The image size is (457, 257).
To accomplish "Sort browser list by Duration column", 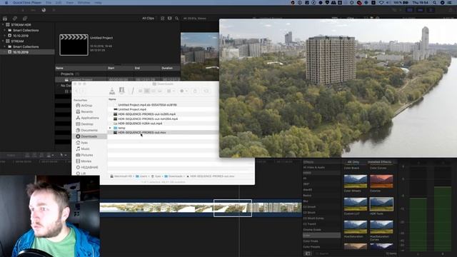I will pyautogui.click(x=167, y=69).
